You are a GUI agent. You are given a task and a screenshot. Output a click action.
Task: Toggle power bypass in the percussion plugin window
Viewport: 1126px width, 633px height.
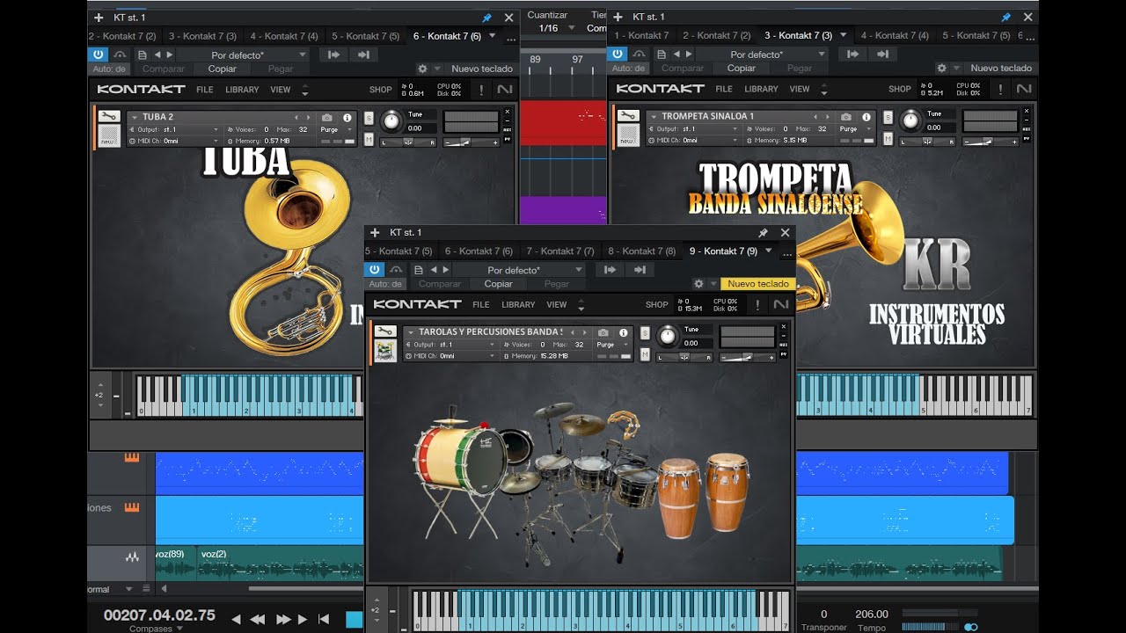point(375,270)
